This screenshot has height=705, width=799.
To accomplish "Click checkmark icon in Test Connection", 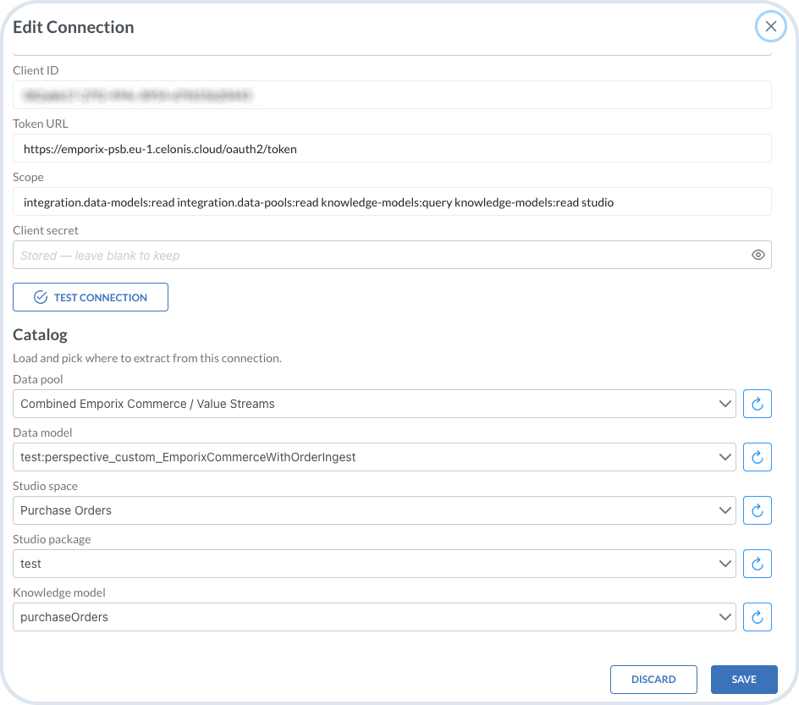I will point(41,297).
